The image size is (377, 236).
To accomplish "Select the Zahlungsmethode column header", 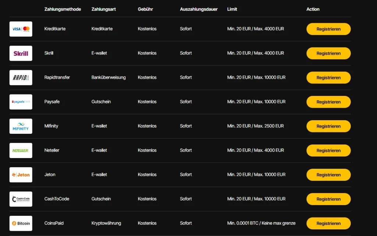I will [62, 9].
